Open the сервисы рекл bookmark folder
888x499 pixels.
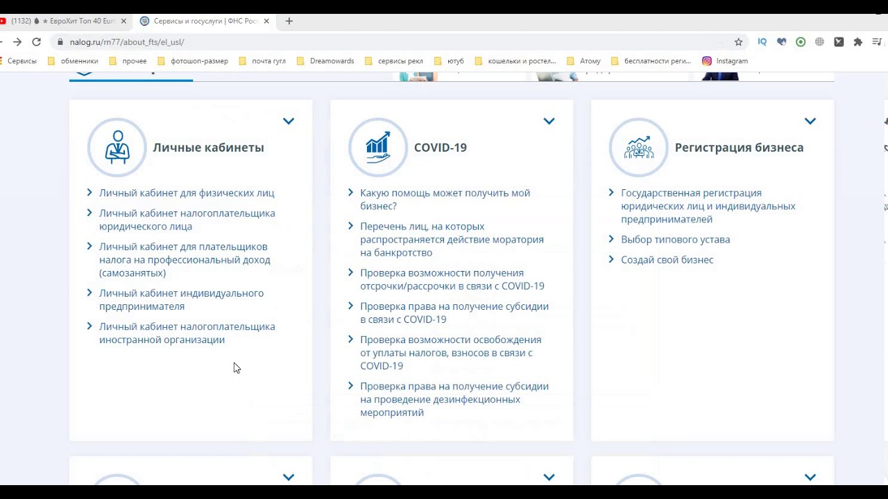point(393,61)
